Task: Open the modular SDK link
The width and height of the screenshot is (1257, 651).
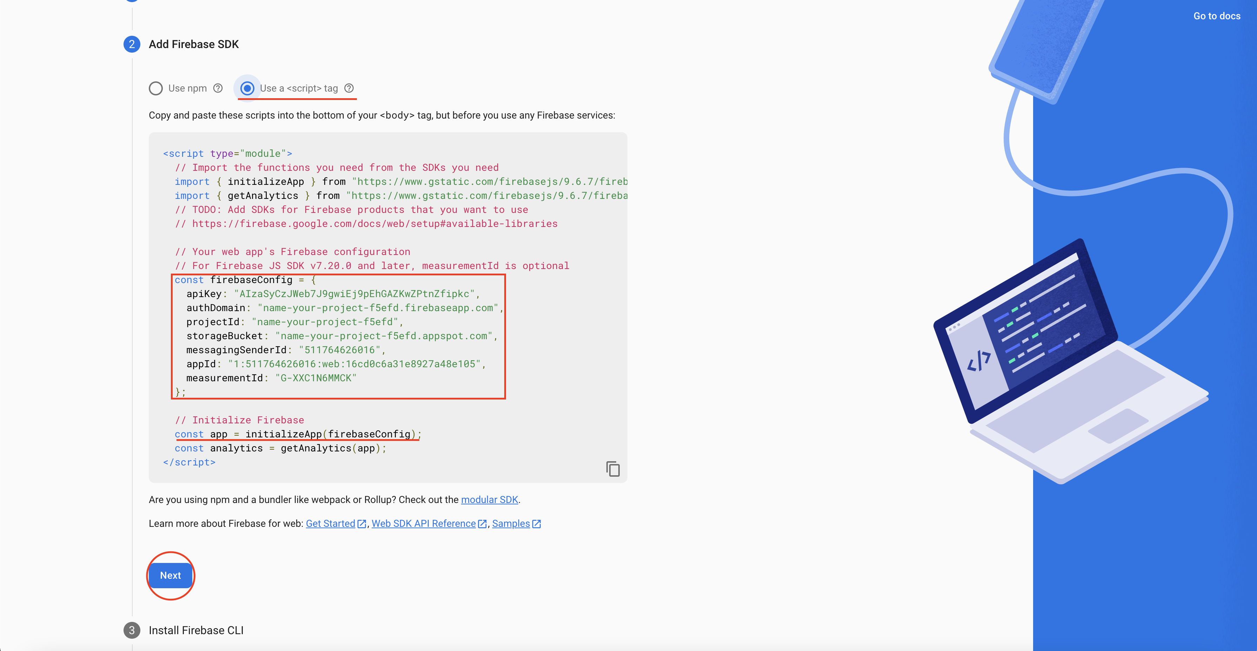Action: (490, 499)
